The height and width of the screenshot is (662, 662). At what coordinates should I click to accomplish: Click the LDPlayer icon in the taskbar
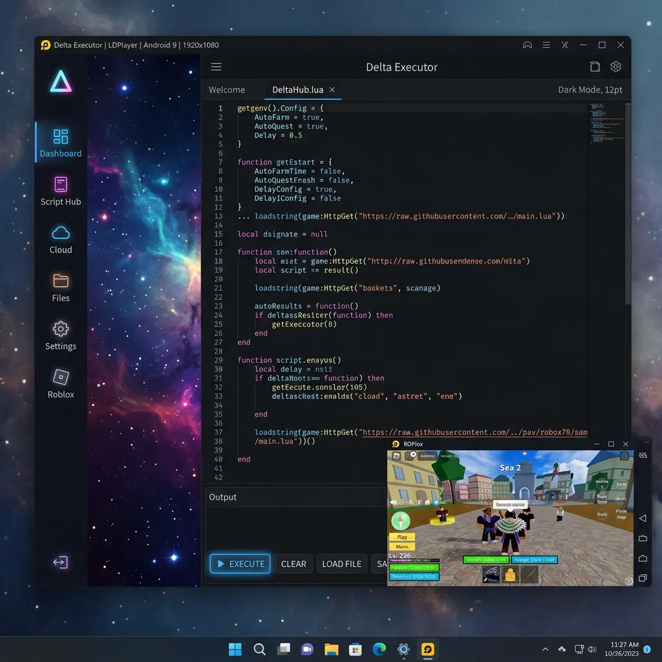428,649
